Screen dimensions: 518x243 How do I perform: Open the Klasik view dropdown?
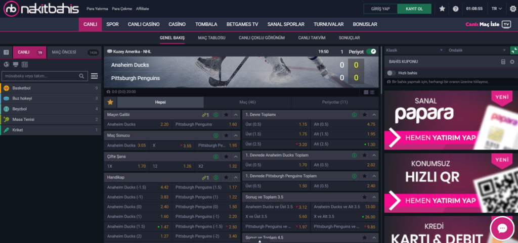click(x=415, y=51)
